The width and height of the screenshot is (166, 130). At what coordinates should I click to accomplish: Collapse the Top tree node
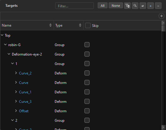2,35
